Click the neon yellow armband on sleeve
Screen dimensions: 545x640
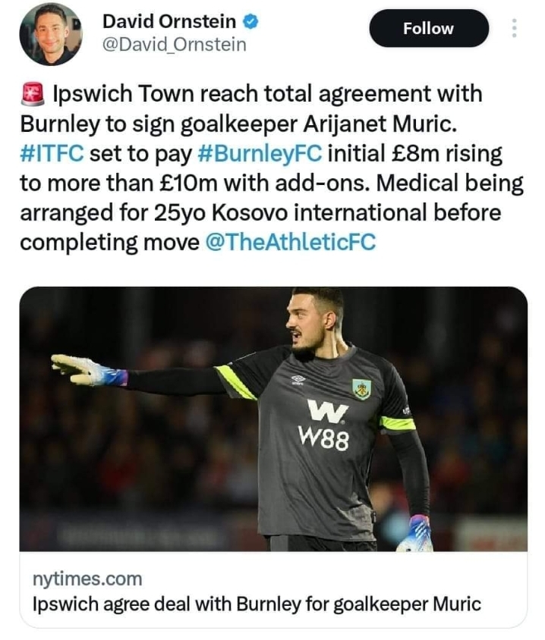[398, 423]
